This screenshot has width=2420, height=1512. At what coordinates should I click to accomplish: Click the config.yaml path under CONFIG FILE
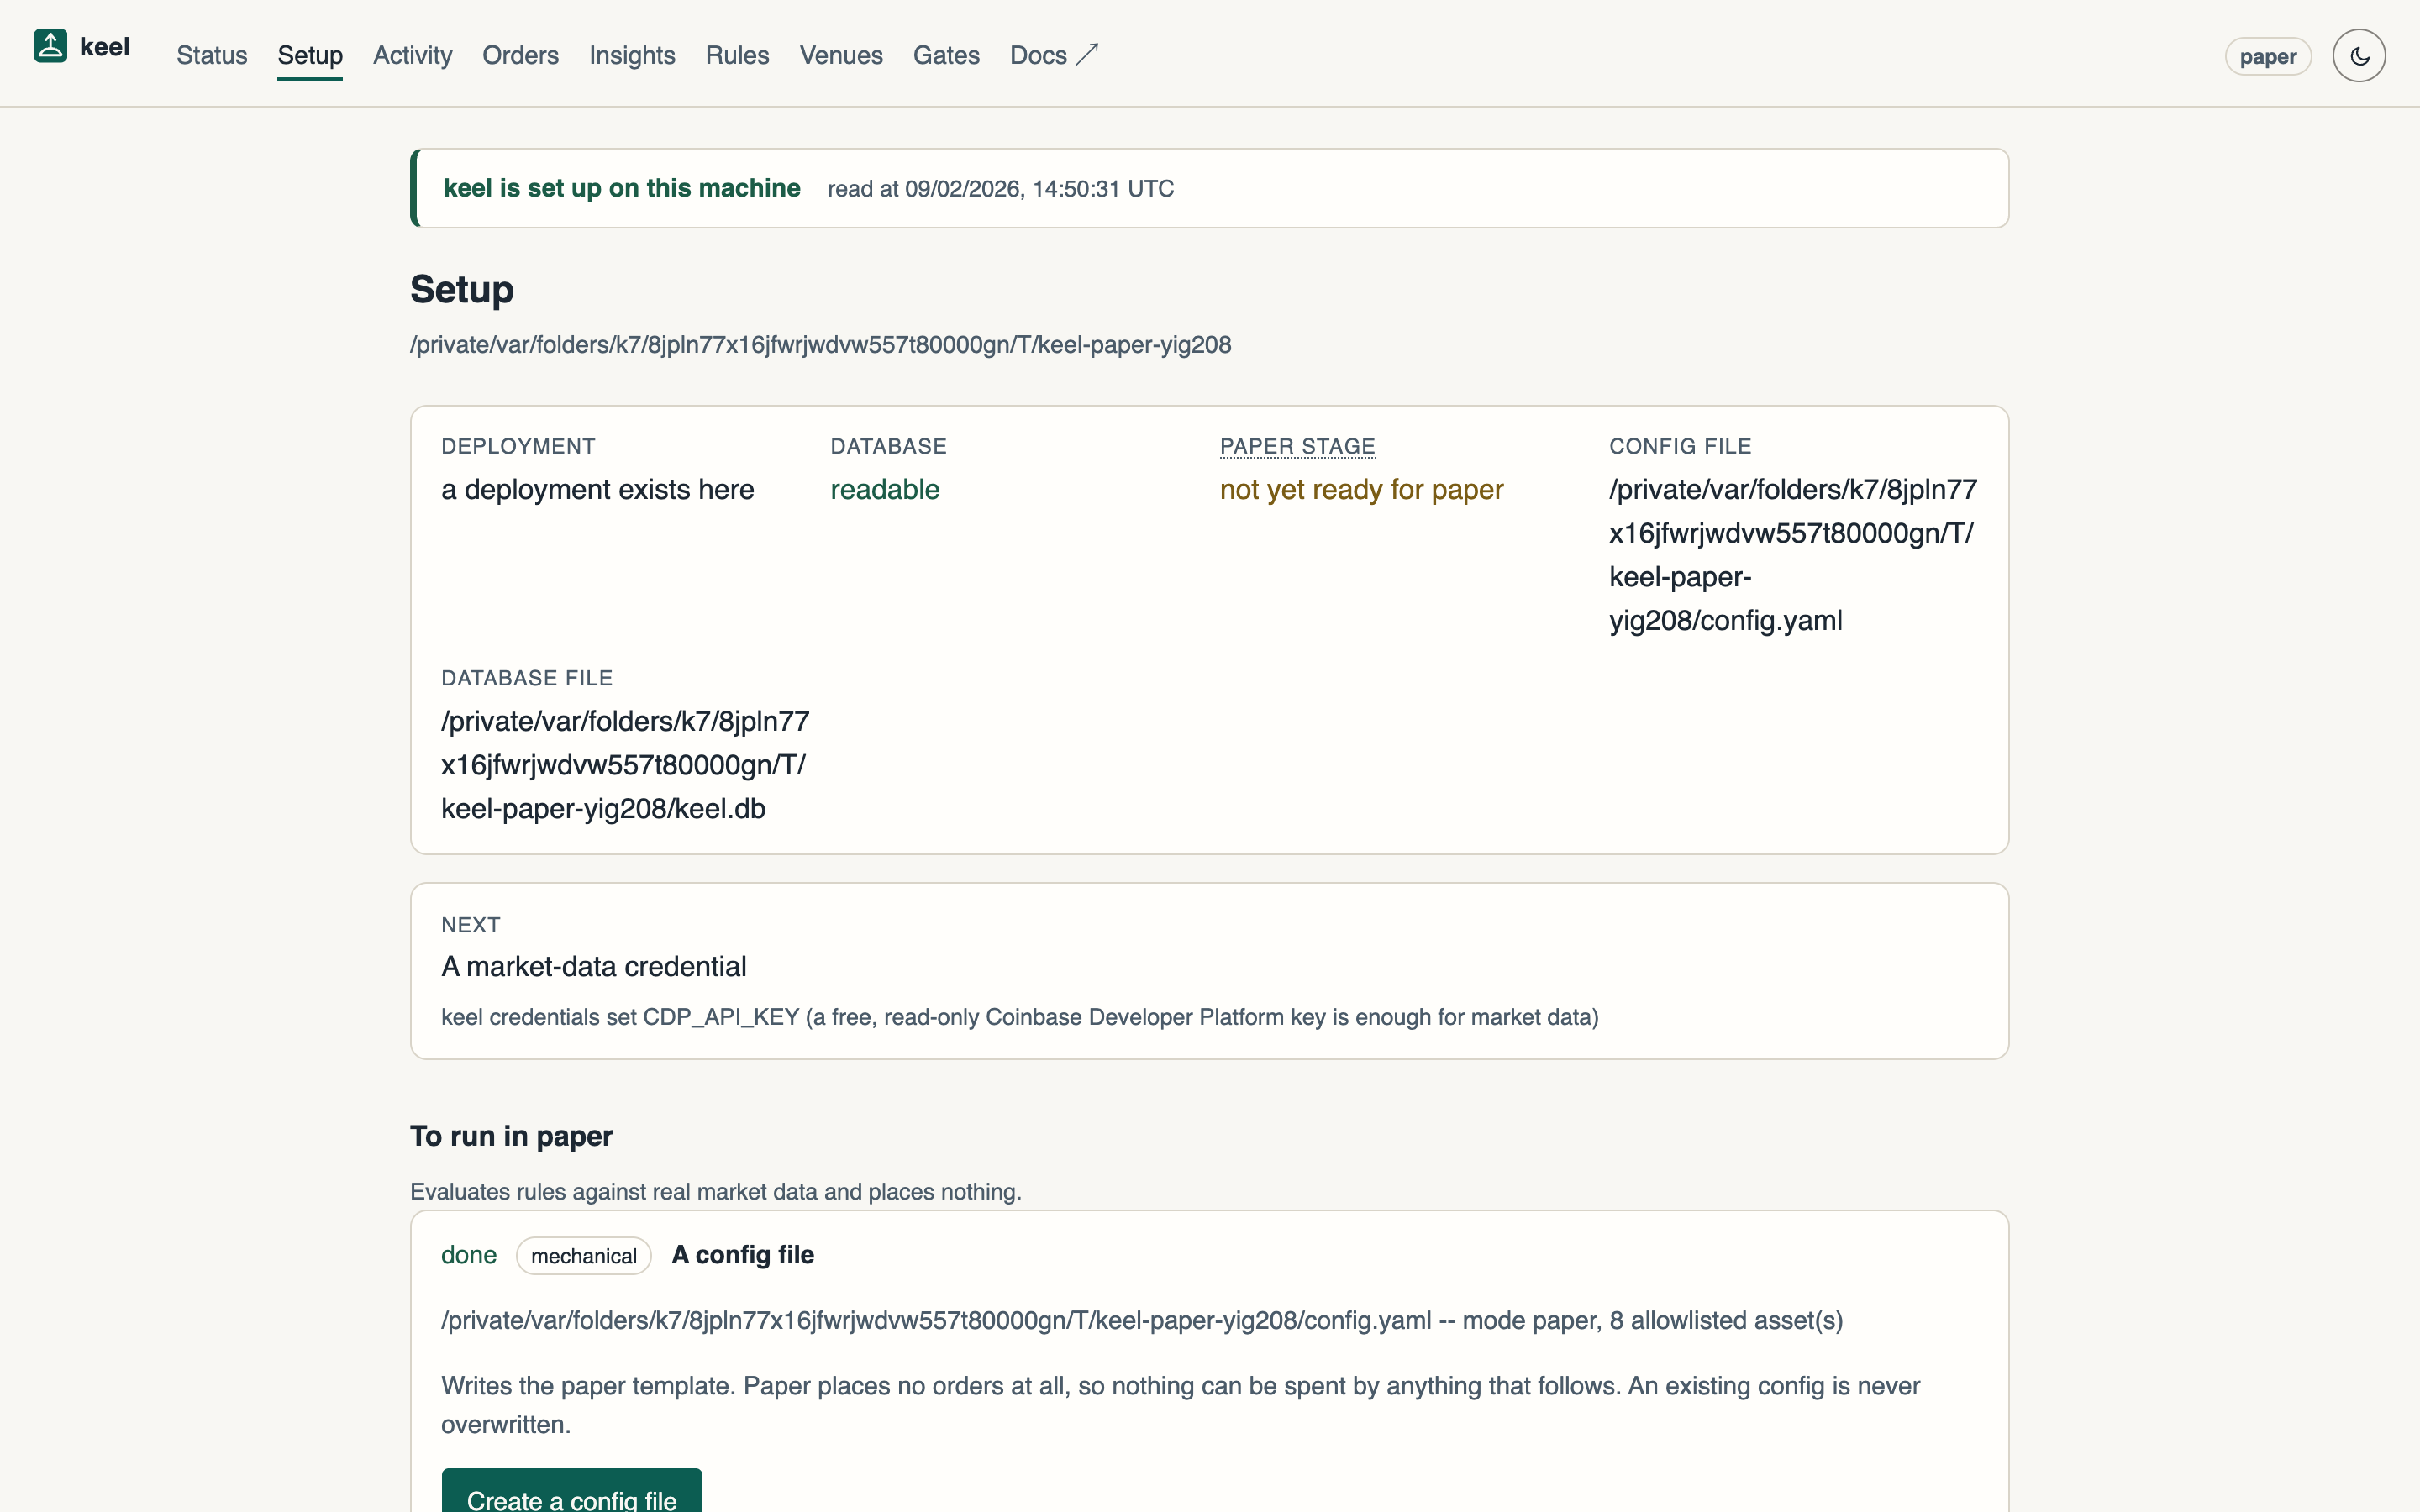[x=1793, y=555]
